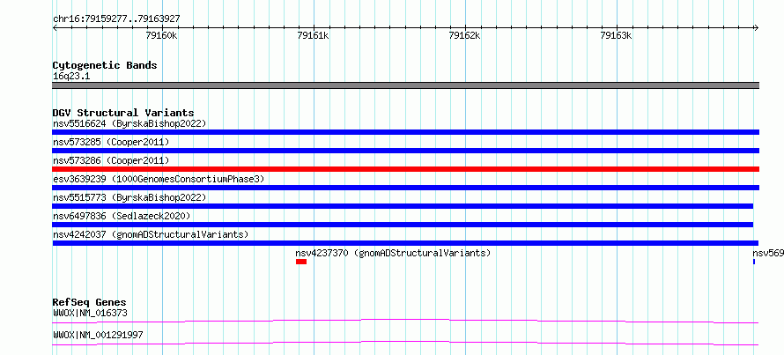Select the blue bar under nsv573285
The height and width of the screenshot is (355, 784).
tap(405, 151)
